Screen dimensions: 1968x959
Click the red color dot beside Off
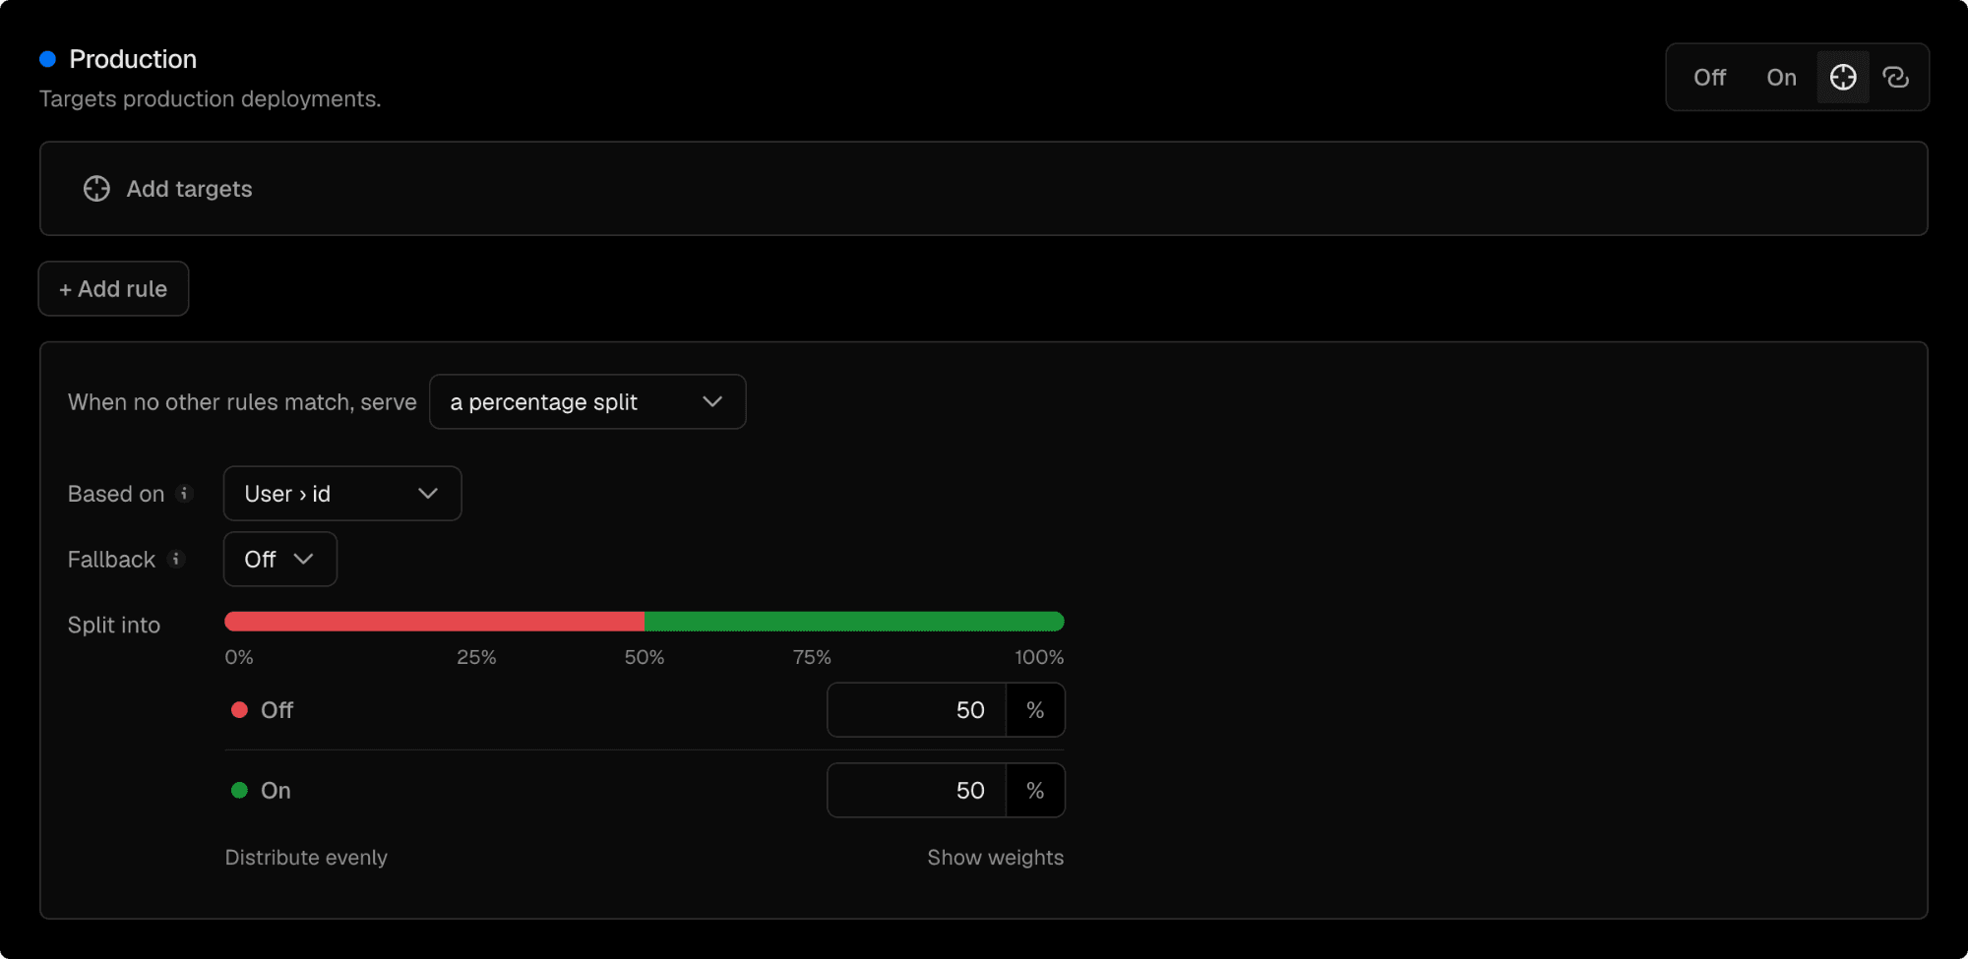[x=239, y=710]
